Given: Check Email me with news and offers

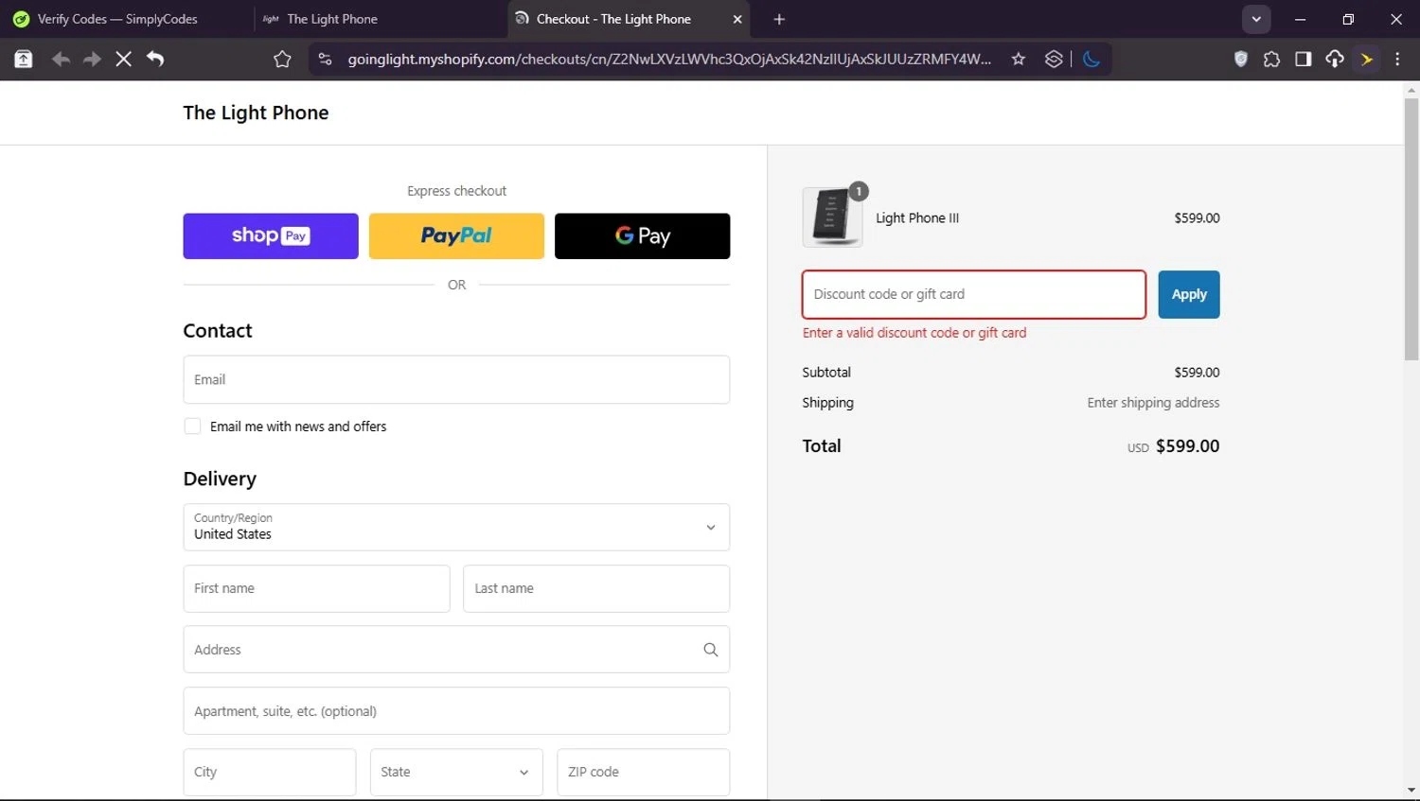Looking at the screenshot, I should pyautogui.click(x=192, y=427).
